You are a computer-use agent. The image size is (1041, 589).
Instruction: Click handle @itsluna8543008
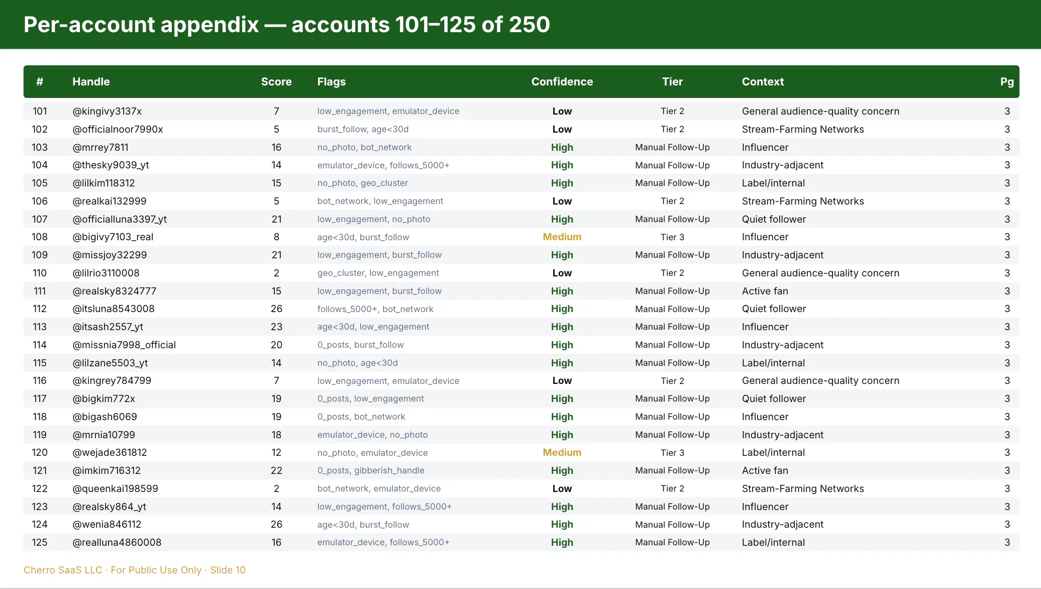[114, 309]
